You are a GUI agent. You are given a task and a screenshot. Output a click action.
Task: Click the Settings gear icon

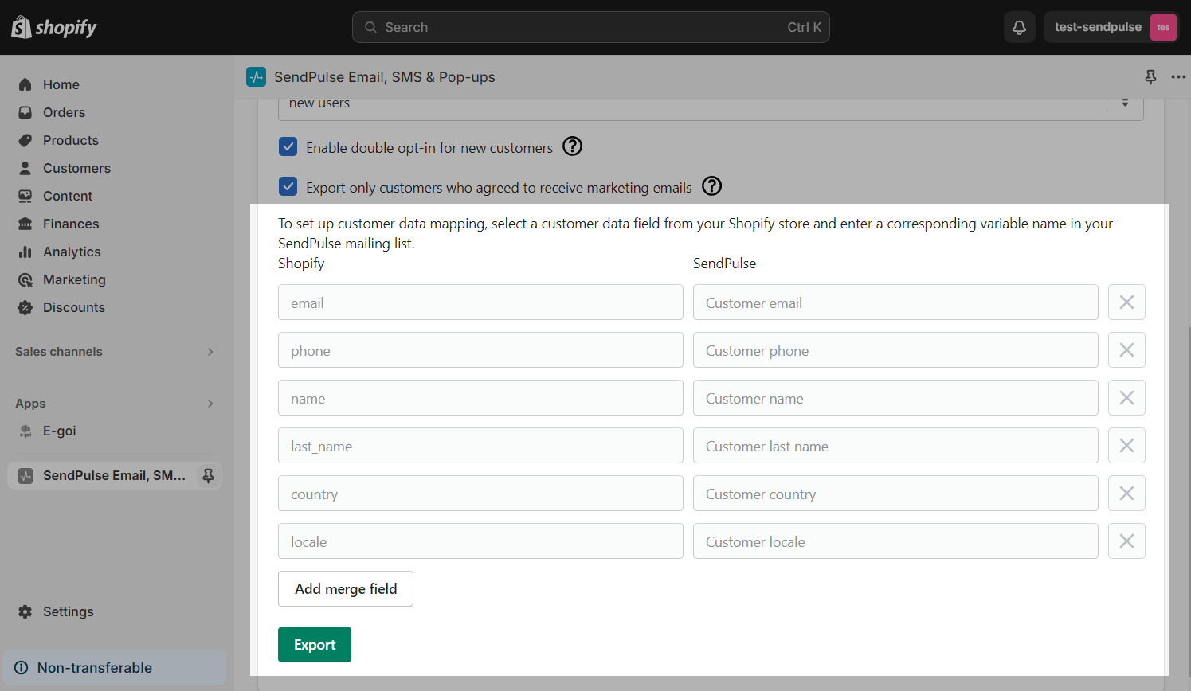click(25, 611)
